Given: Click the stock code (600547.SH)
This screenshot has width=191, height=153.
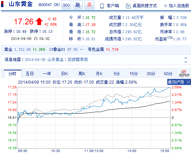Looking at the screenshot, I should pos(49,5).
